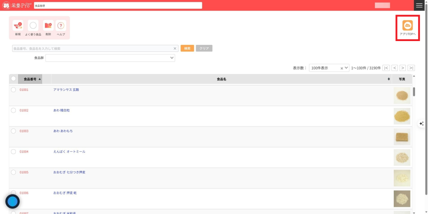Go to the next page of results
Image resolution: width=428 pixels, height=214 pixels.
pos(403,68)
